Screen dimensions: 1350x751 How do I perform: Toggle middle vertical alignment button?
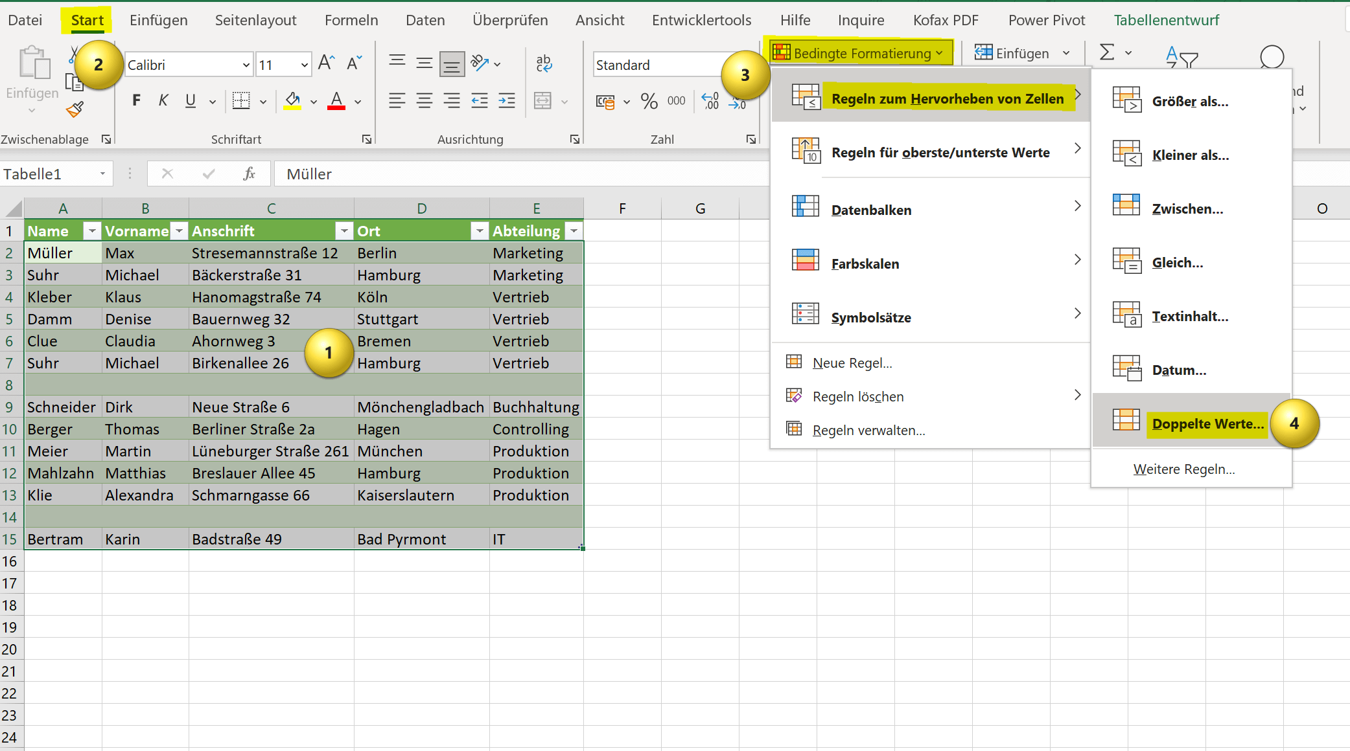click(x=425, y=63)
